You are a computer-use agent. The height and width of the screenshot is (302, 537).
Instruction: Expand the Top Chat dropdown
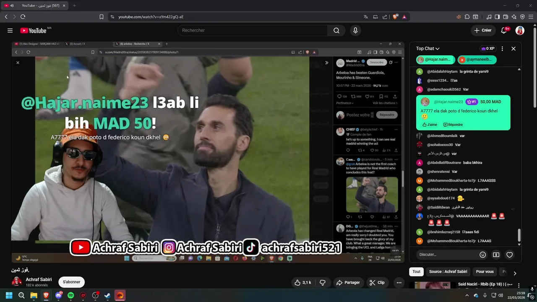pos(428,49)
